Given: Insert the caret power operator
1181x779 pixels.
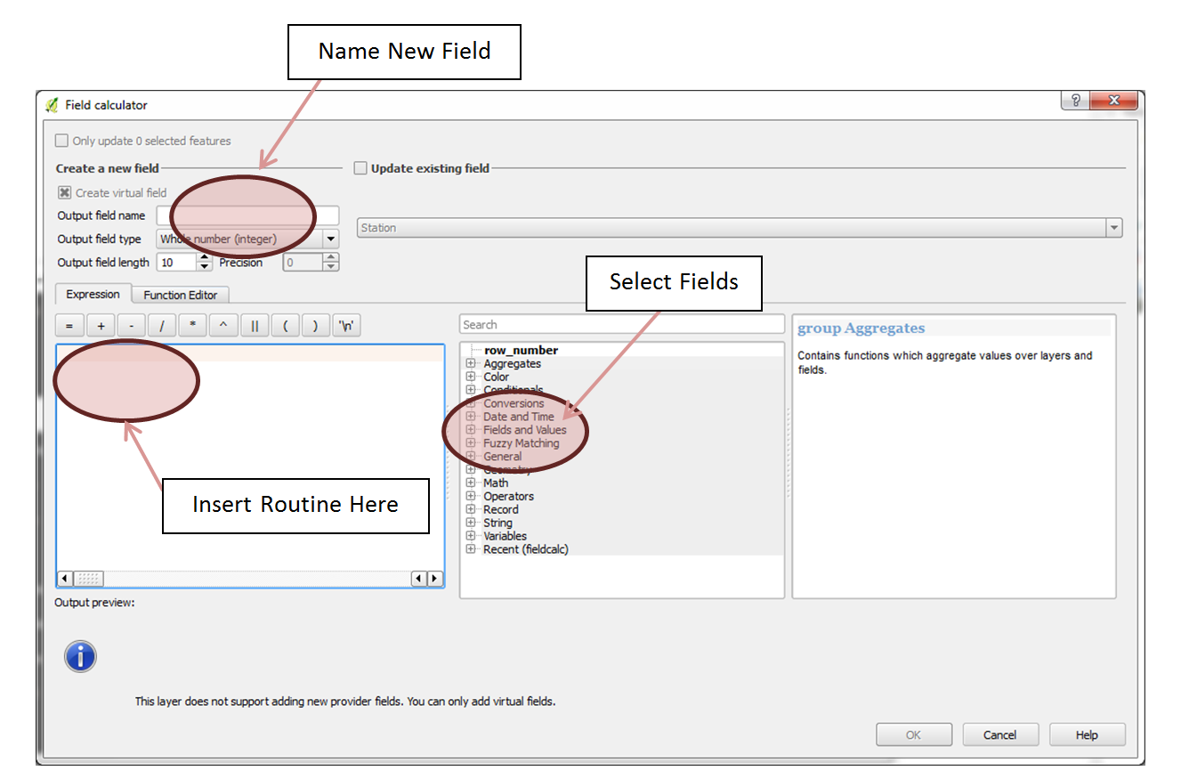Looking at the screenshot, I should 223,326.
